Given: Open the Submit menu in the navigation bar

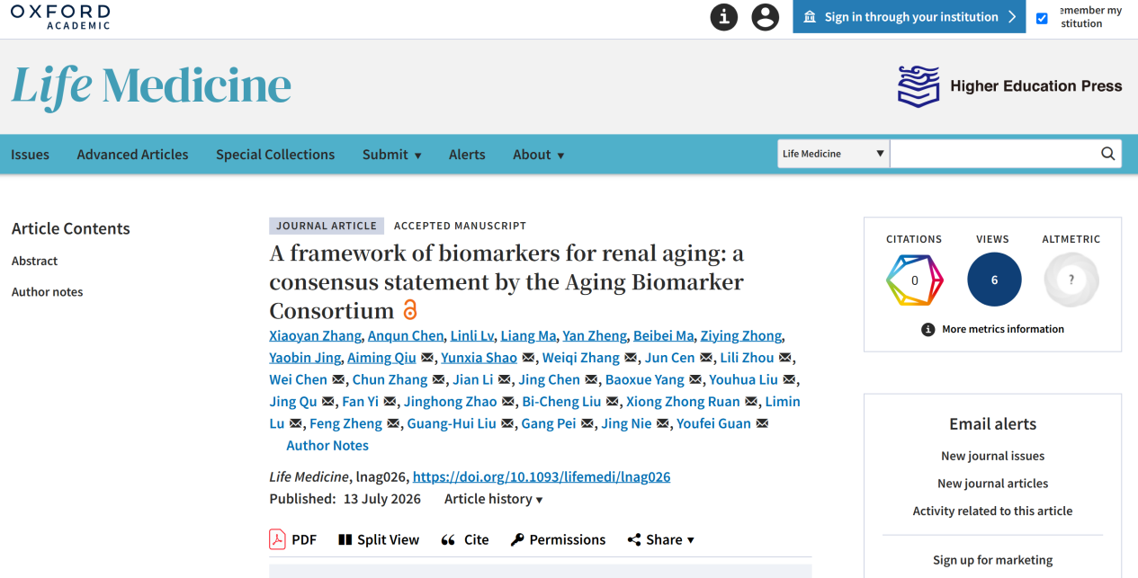Looking at the screenshot, I should pyautogui.click(x=392, y=155).
